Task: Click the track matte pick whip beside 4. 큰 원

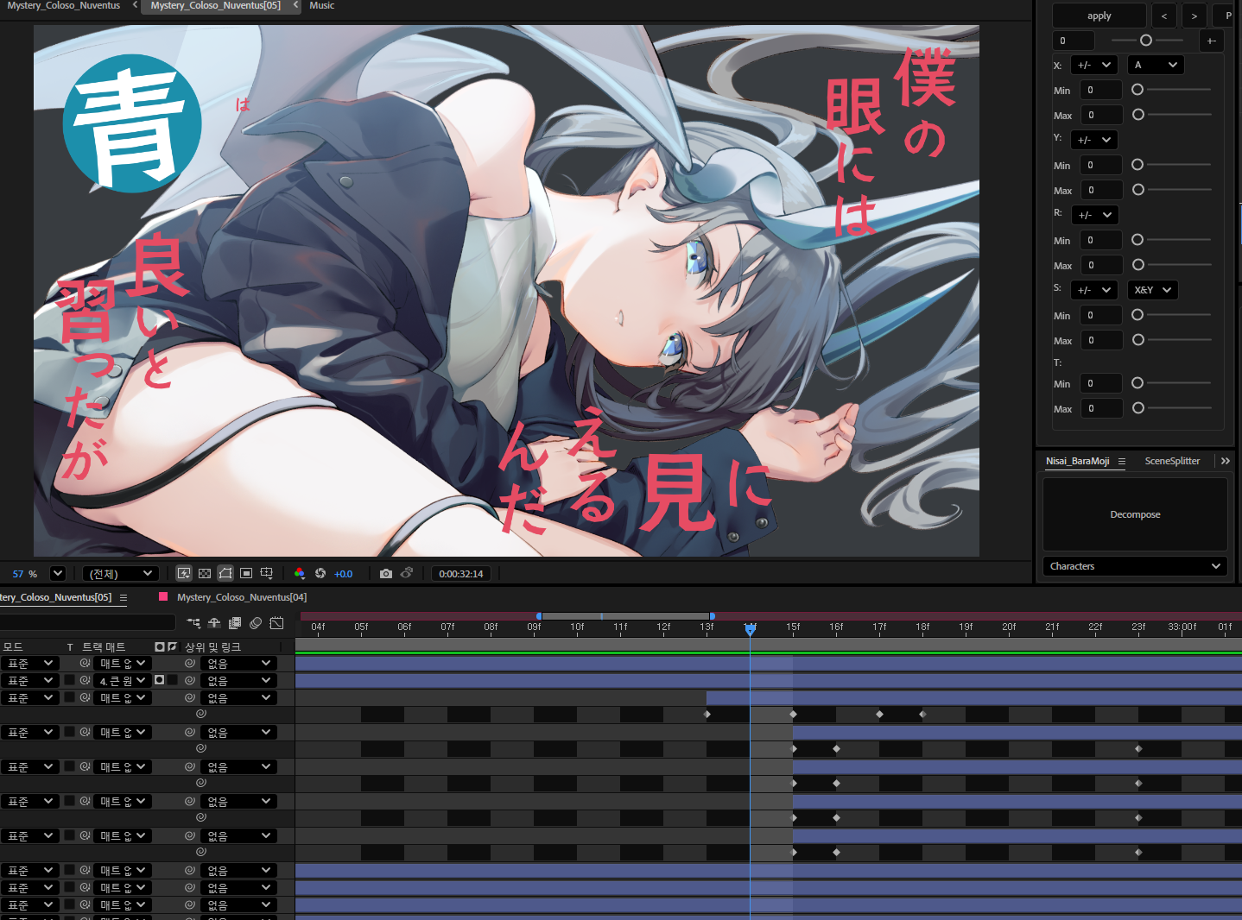Action: (85, 680)
